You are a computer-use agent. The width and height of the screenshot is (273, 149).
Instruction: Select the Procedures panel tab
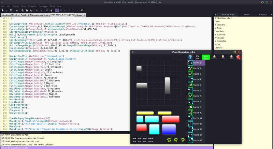click(228, 15)
